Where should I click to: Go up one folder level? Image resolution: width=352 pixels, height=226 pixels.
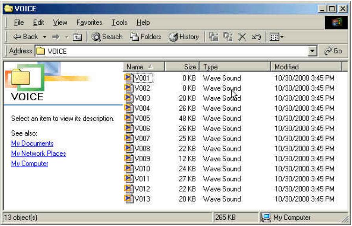tap(77, 37)
